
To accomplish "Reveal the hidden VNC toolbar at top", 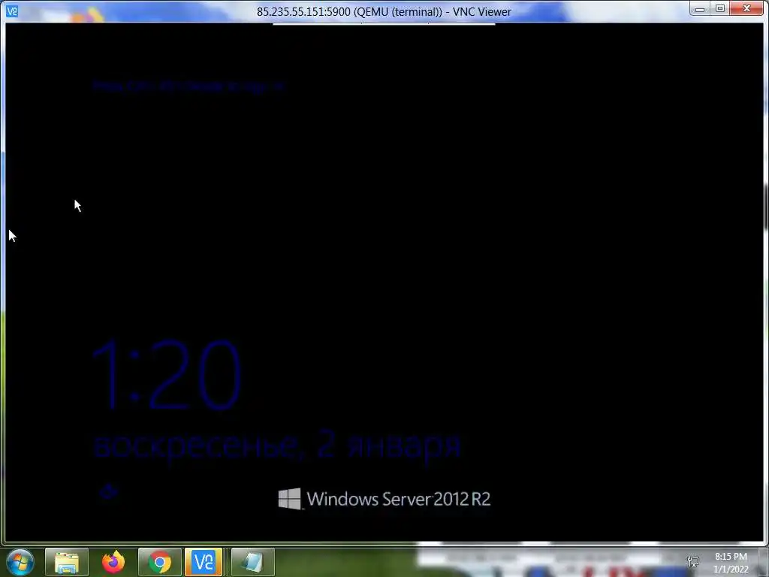I will 384,23.
